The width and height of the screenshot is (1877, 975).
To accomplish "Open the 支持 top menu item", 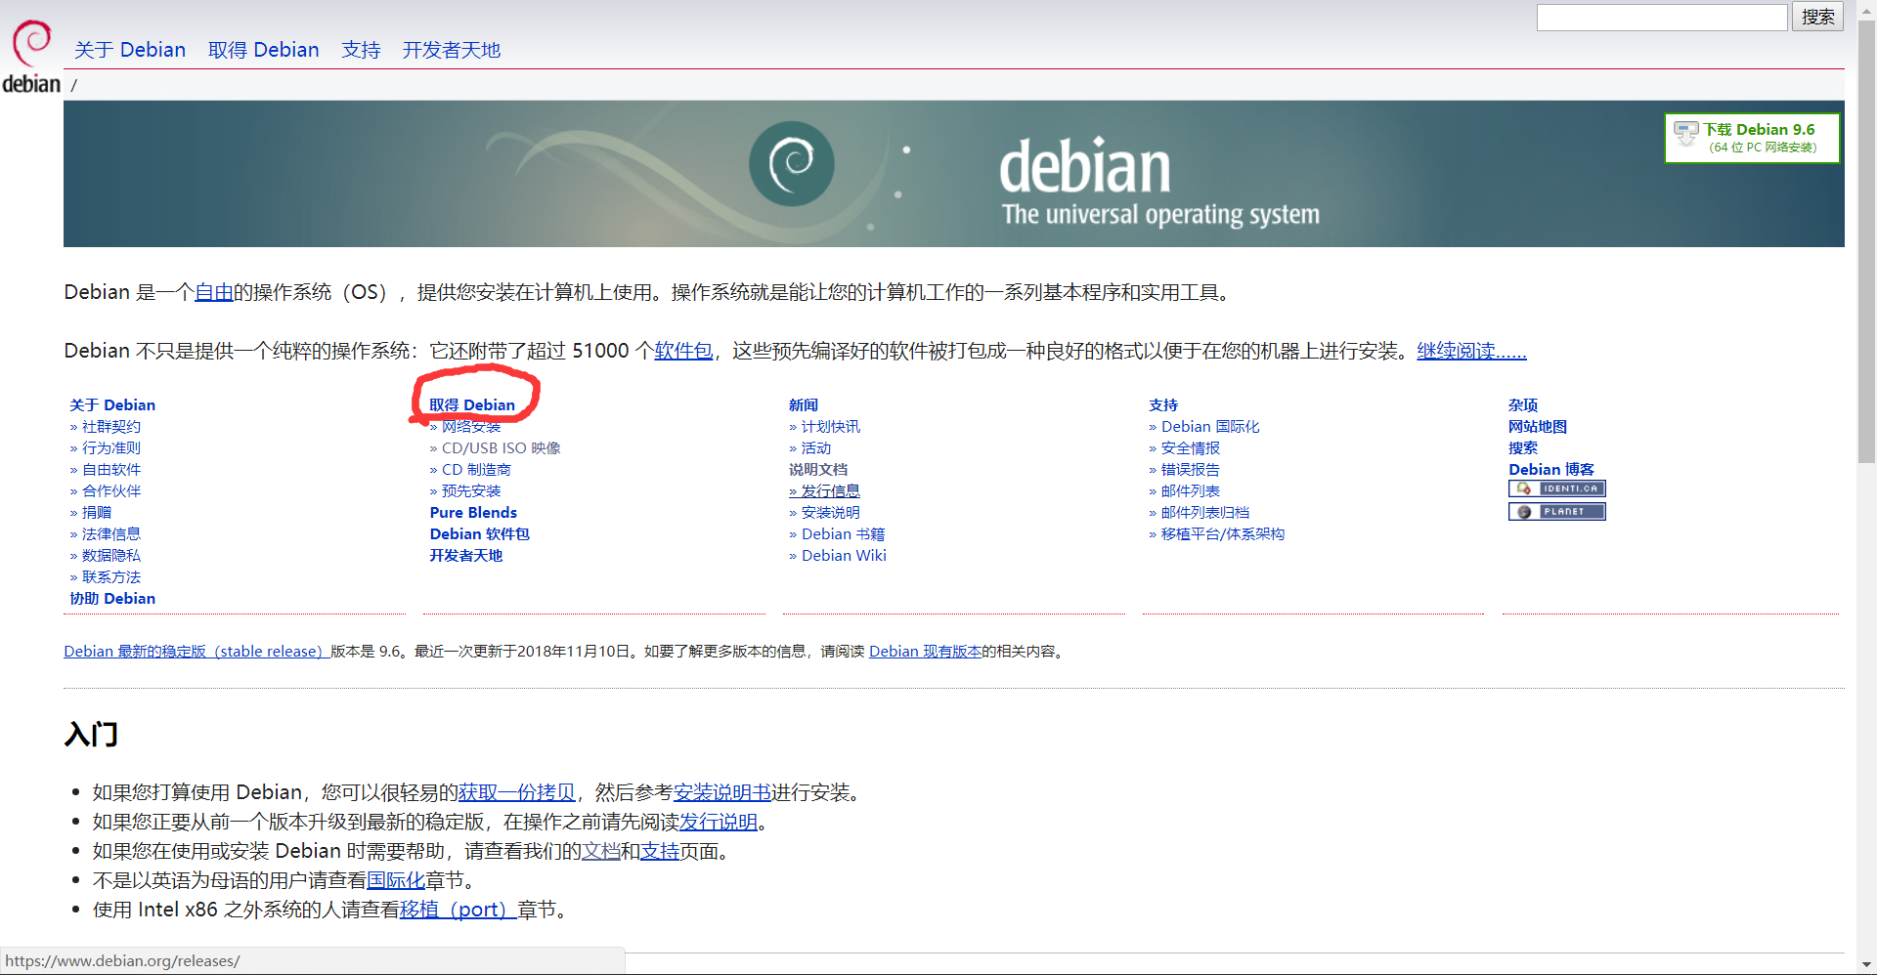I will [361, 50].
